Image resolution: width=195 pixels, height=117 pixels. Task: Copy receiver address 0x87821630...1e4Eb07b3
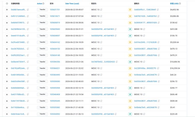(x=158, y=16)
